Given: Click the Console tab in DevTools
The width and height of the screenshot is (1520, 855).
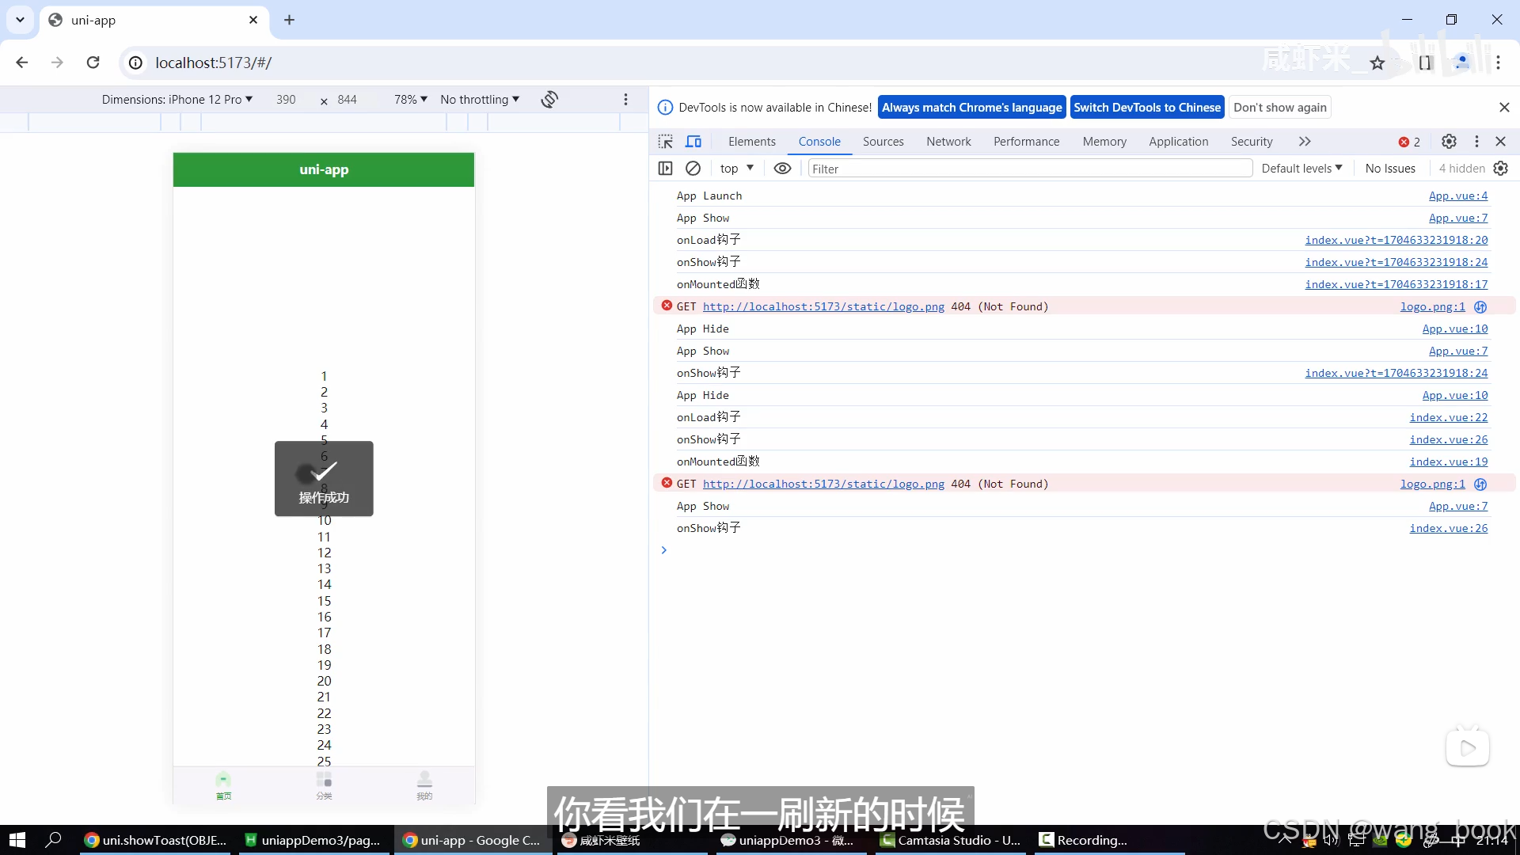Looking at the screenshot, I should point(819,141).
